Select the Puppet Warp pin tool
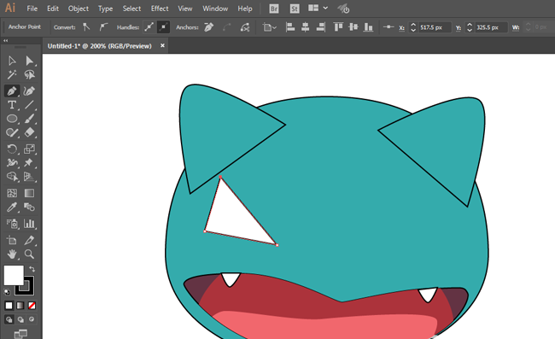 (x=29, y=163)
